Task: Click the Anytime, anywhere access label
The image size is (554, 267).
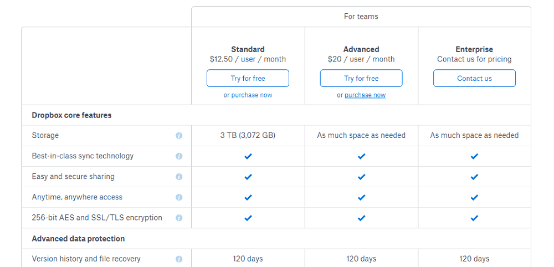Action: click(x=77, y=197)
